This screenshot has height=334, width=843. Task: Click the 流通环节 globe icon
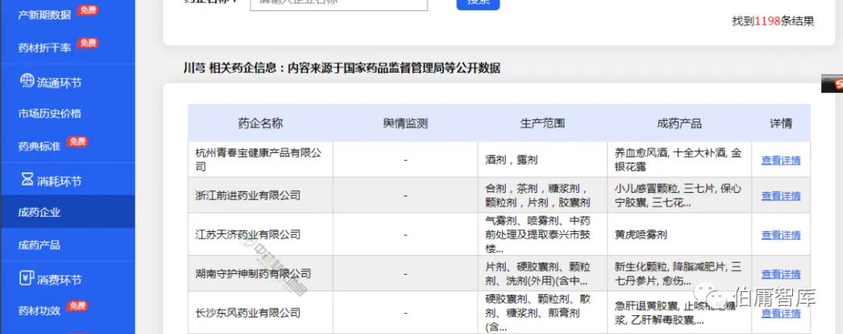(x=27, y=81)
